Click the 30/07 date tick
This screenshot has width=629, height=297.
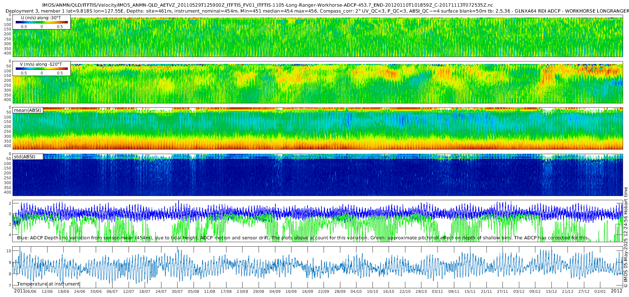[x=177, y=291]
